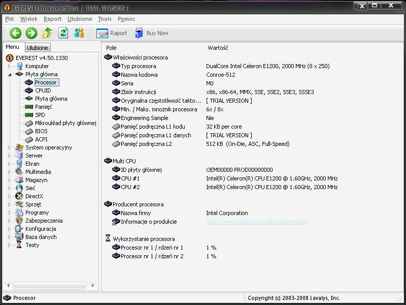This screenshot has height=305, width=406.
Task: Expand the DirectX tree node
Action: 9,196
